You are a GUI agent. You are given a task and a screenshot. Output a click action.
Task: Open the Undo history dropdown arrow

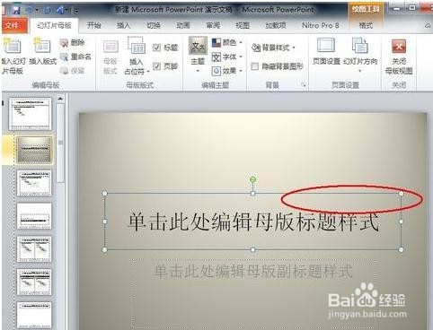37,10
